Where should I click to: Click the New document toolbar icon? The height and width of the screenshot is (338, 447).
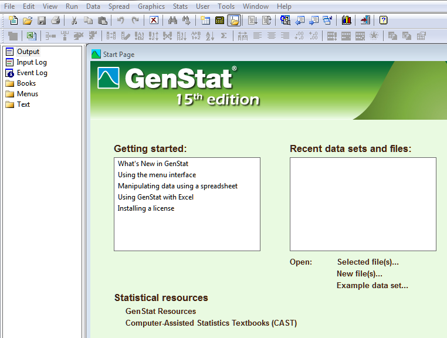[x=13, y=21]
